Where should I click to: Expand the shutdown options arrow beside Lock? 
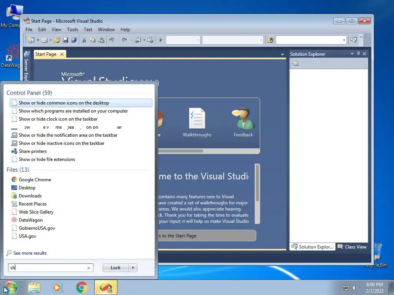pos(133,268)
